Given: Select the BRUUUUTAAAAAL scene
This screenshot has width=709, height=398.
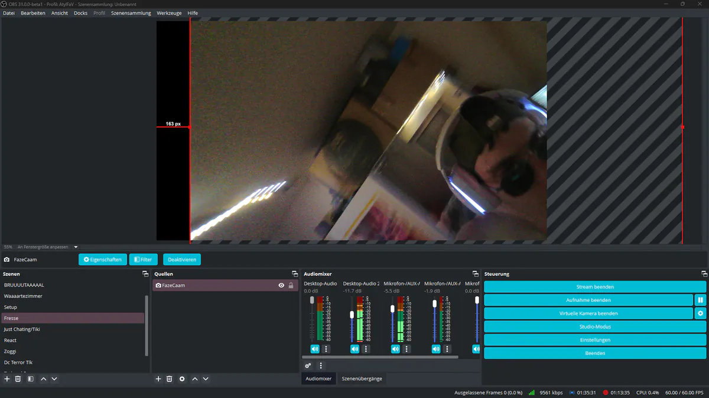Looking at the screenshot, I should [x=73, y=285].
